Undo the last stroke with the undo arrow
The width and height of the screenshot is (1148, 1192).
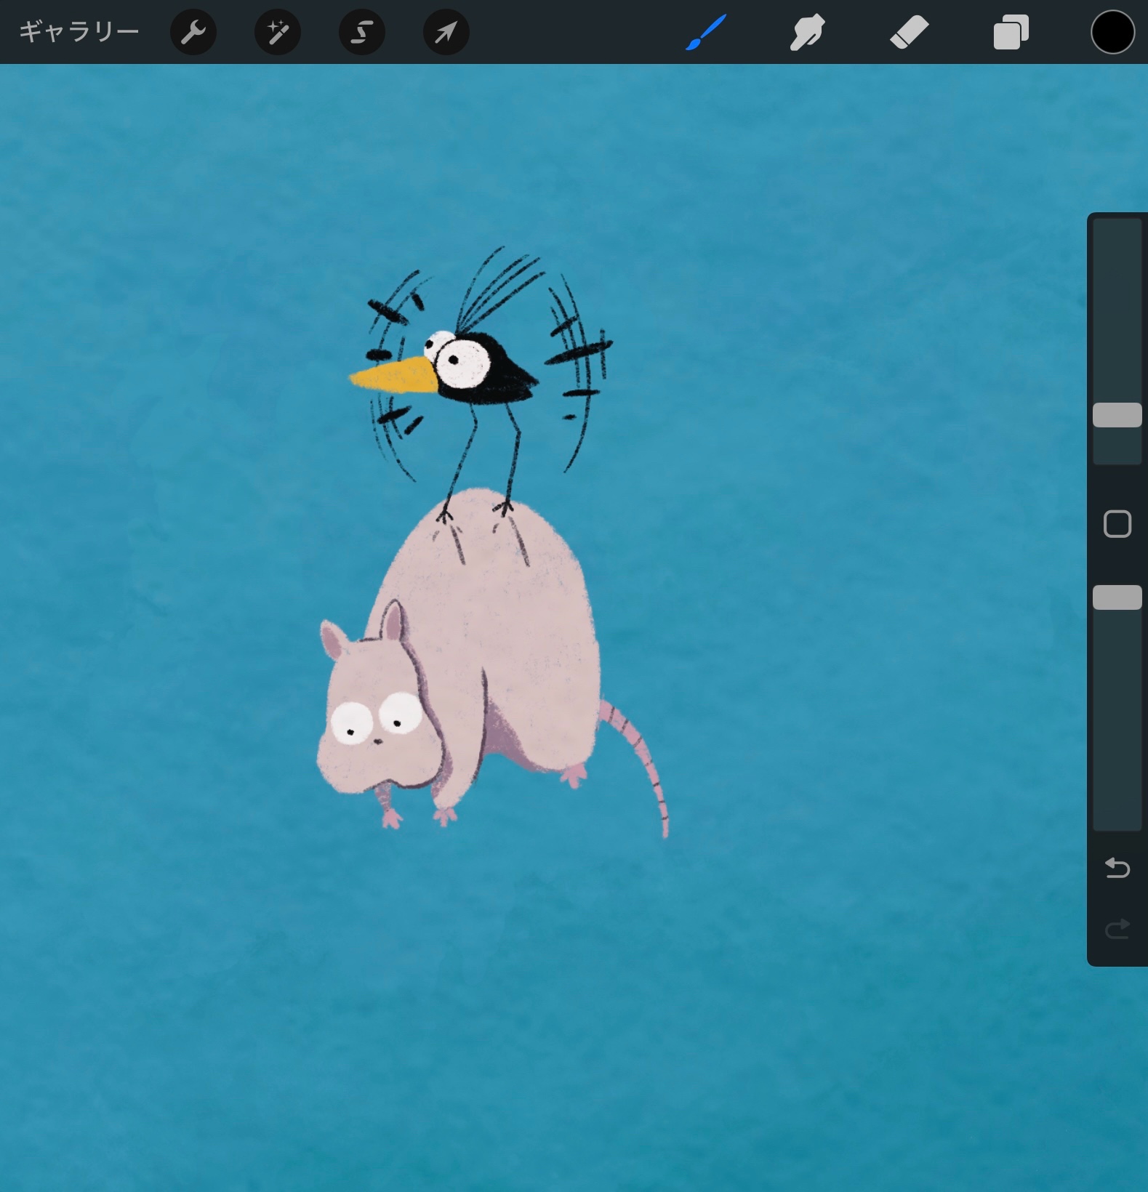click(x=1117, y=868)
